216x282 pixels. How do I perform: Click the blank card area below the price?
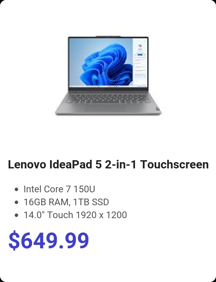tap(108, 265)
